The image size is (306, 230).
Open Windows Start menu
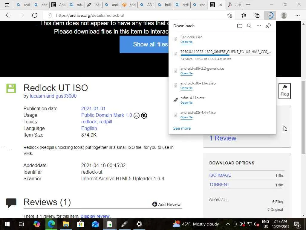point(7,224)
